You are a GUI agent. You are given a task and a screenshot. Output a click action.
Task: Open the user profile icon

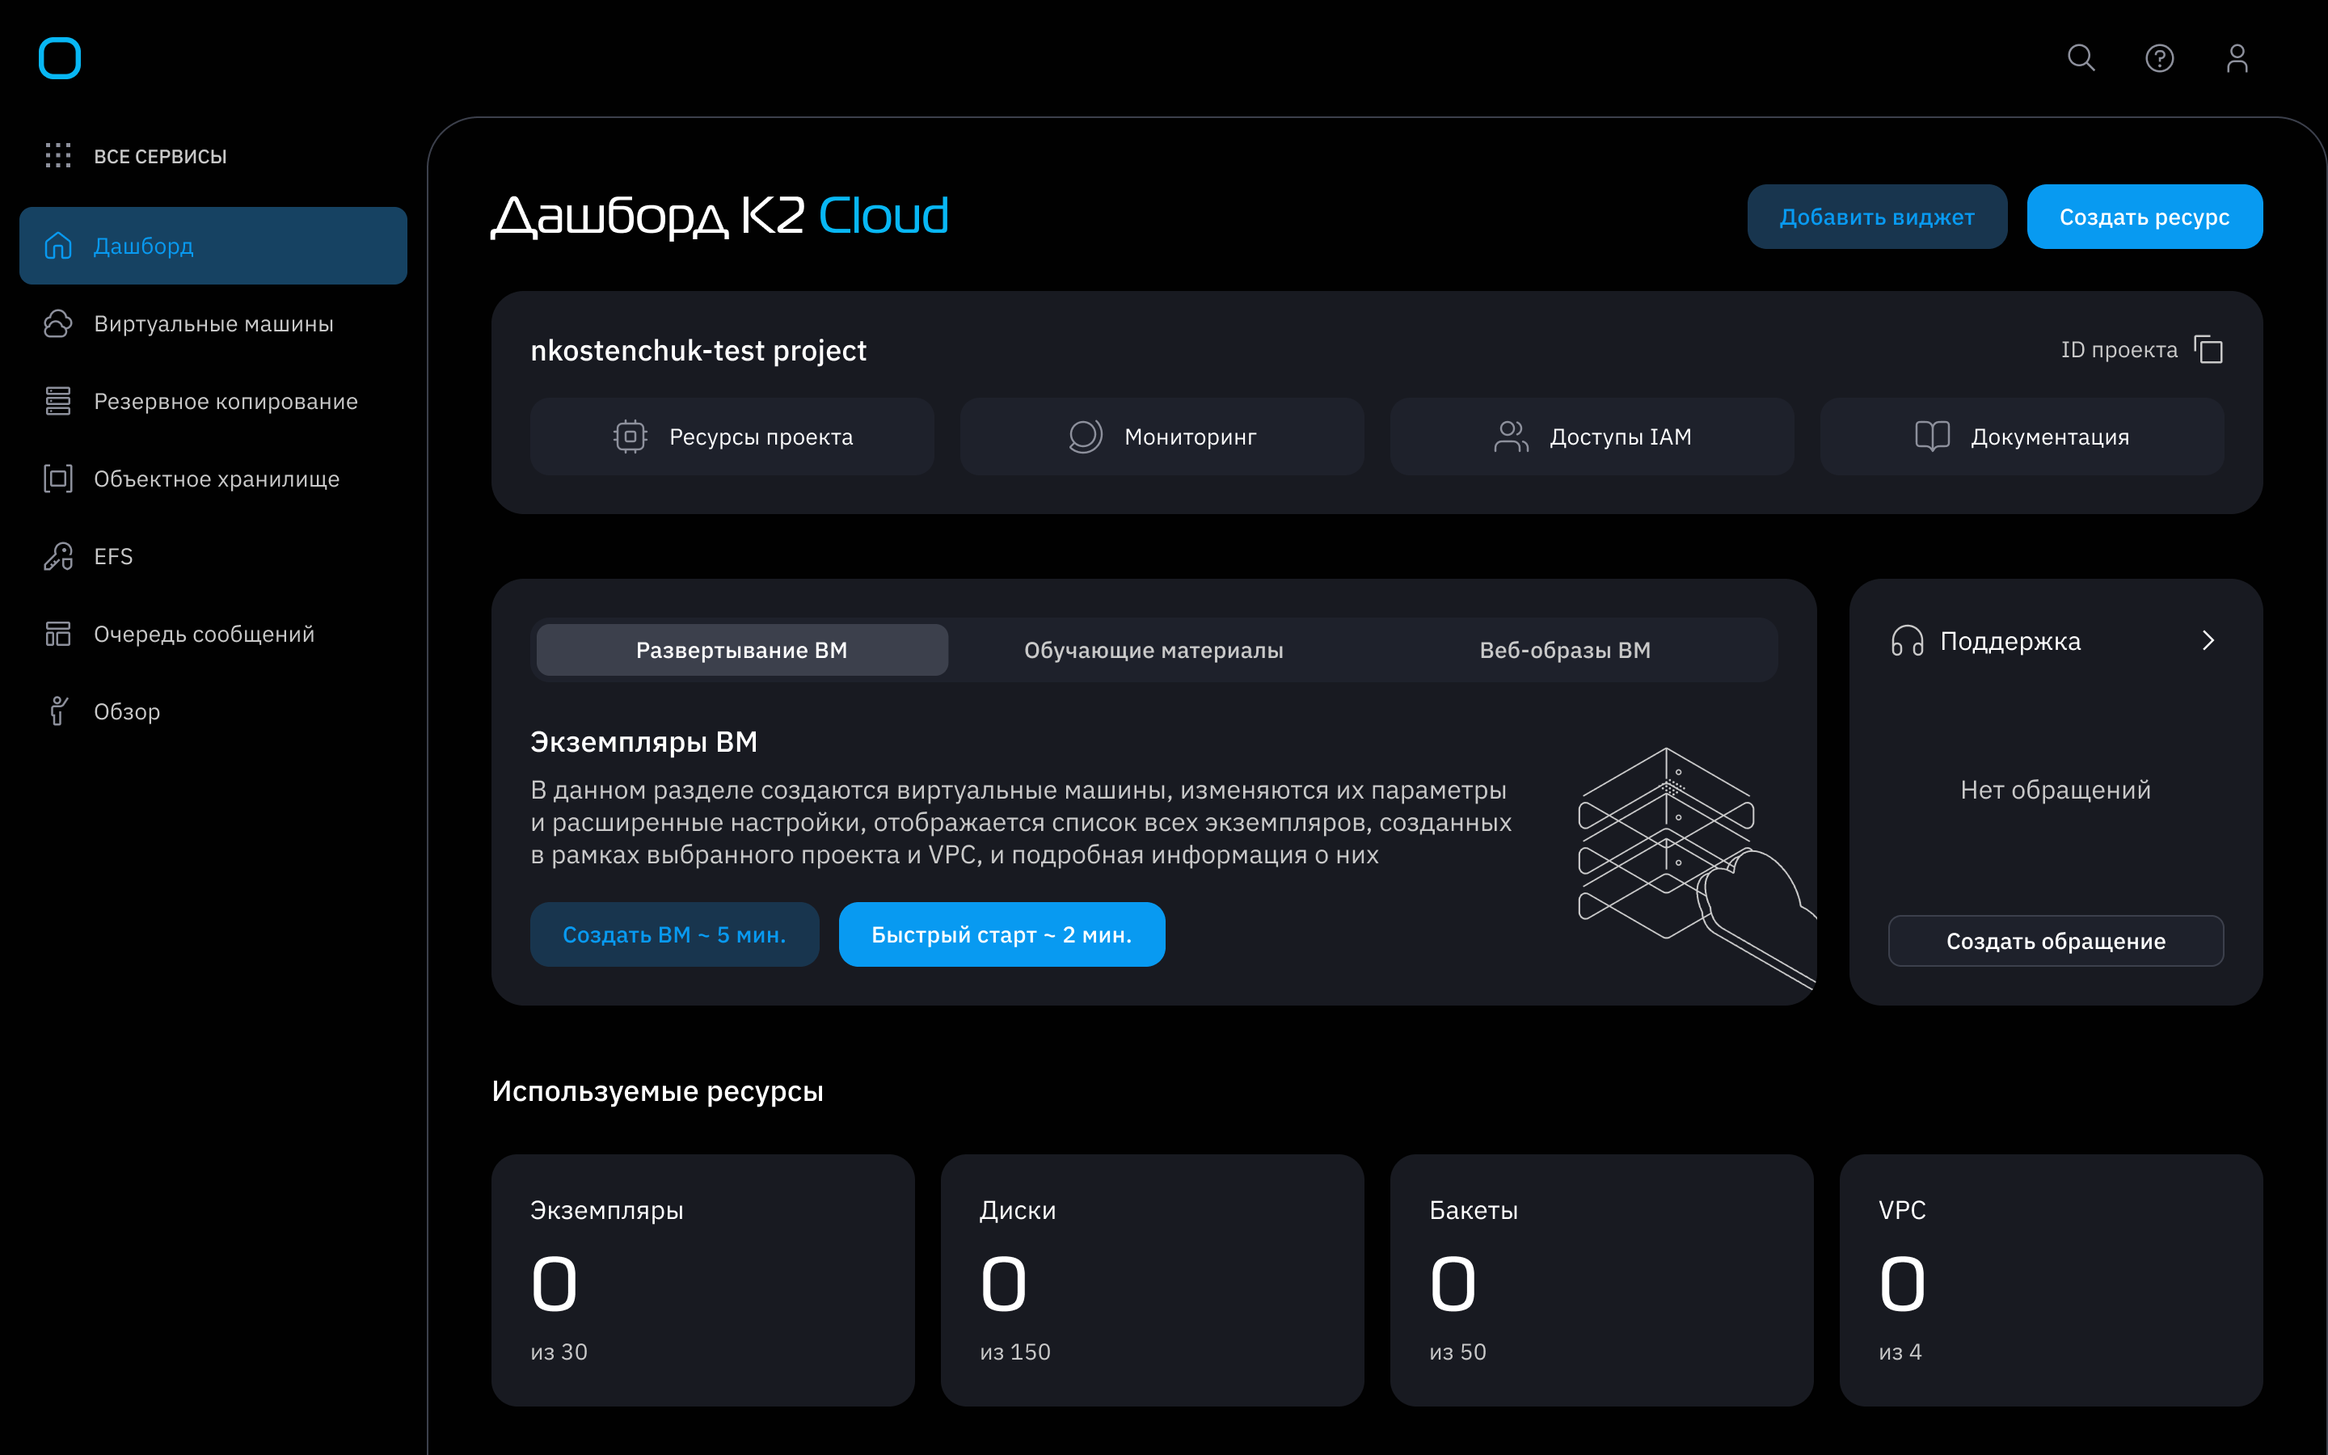tap(2237, 57)
